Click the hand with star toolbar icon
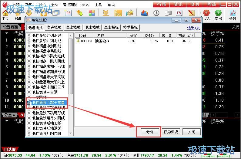Viewport: 241px width, 159px height. (x=129, y=13)
